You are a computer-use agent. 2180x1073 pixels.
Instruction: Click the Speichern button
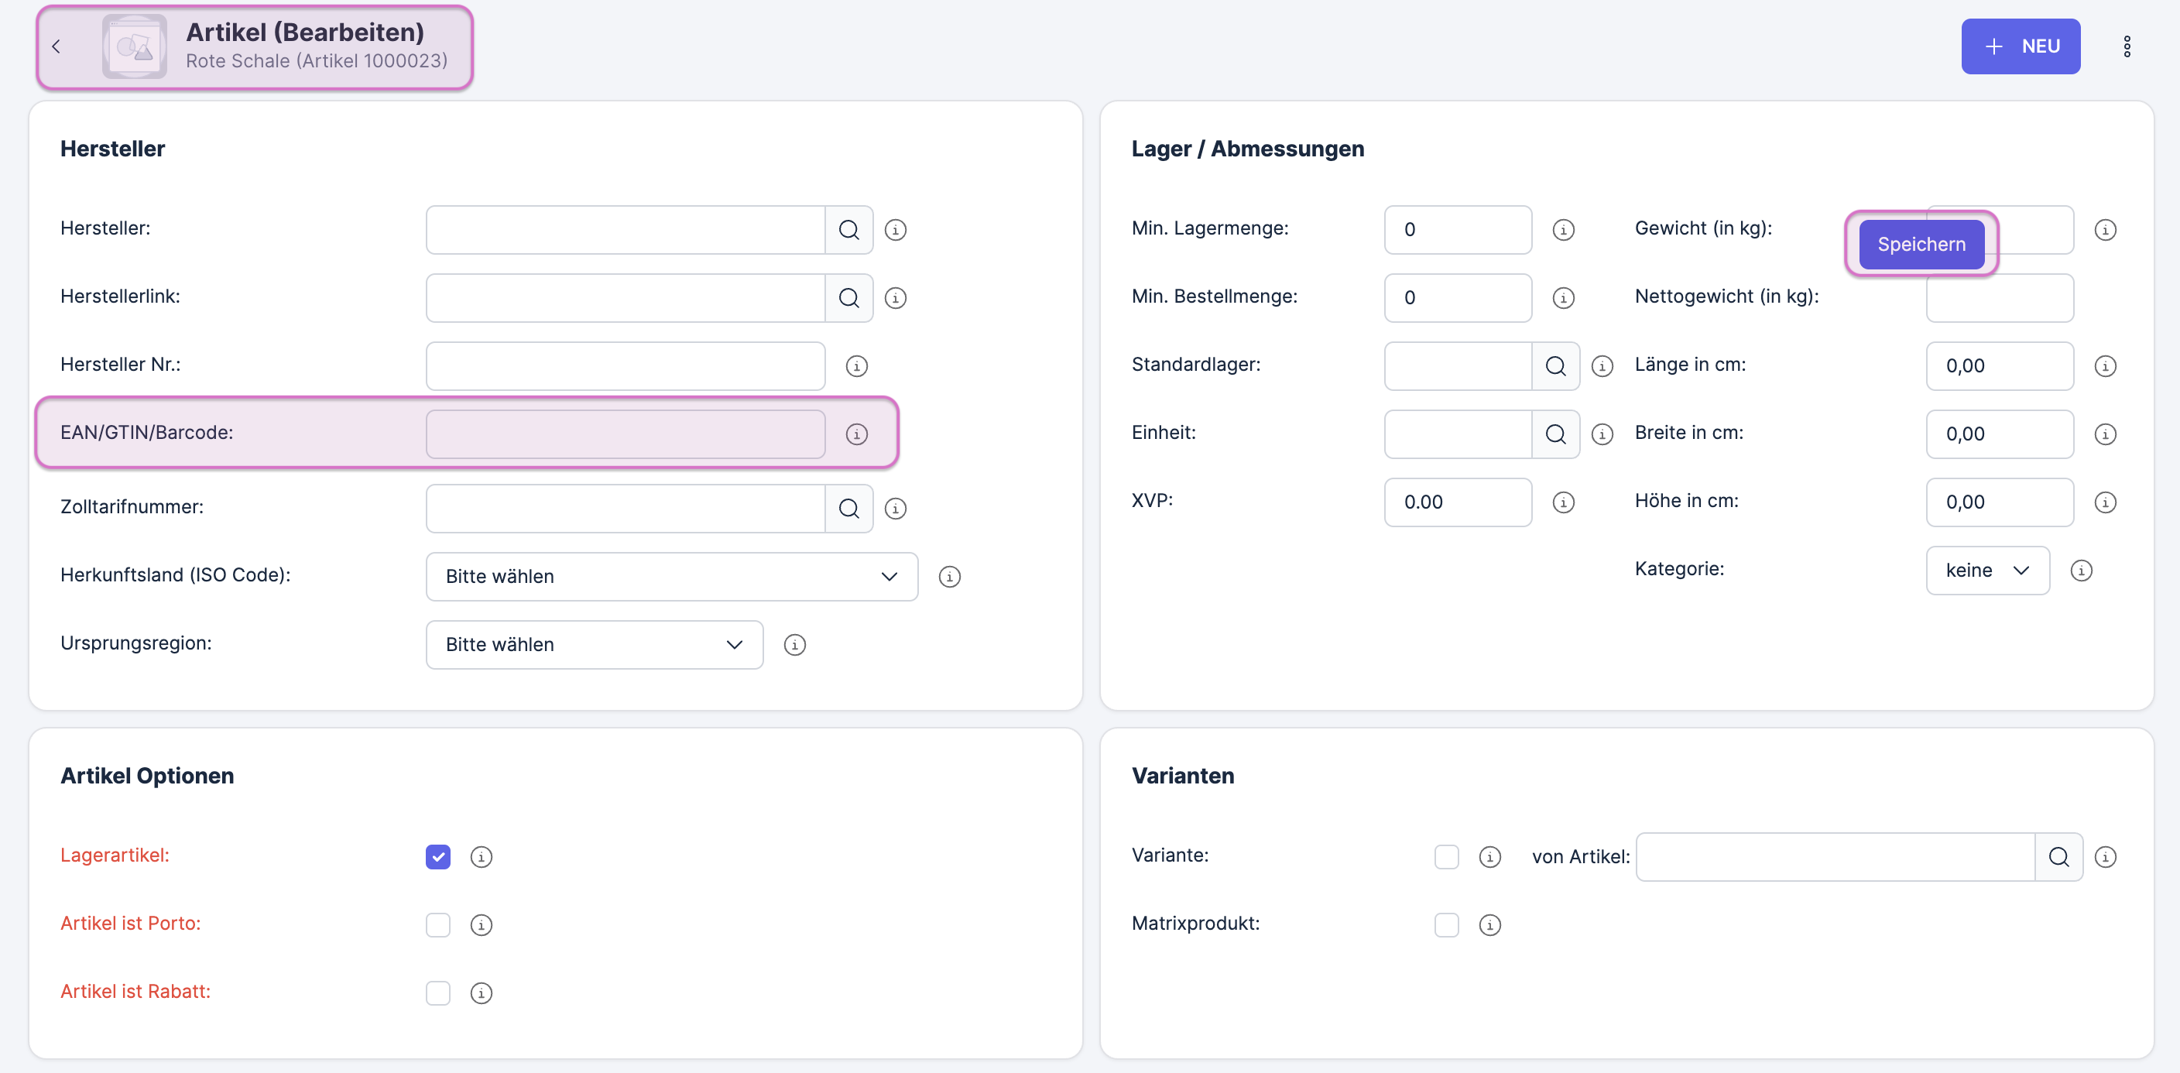(1921, 244)
